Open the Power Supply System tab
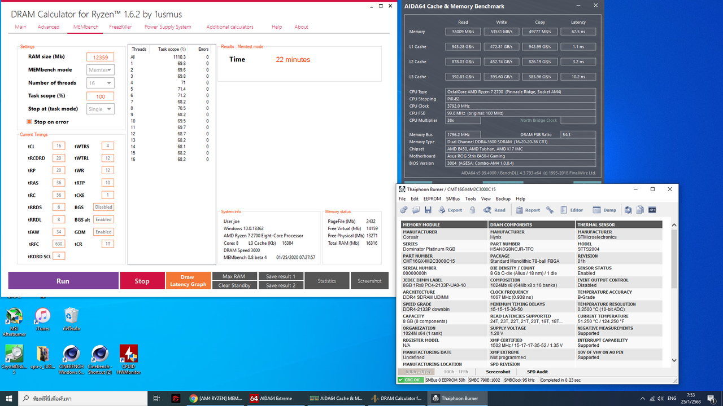Screen dimensions: 723x406 pyautogui.click(x=168, y=27)
